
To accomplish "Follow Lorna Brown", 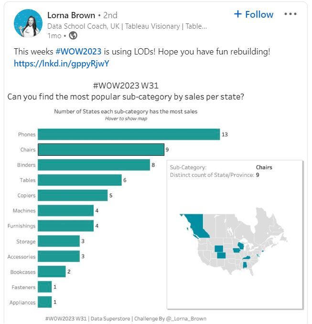I will point(254,14).
